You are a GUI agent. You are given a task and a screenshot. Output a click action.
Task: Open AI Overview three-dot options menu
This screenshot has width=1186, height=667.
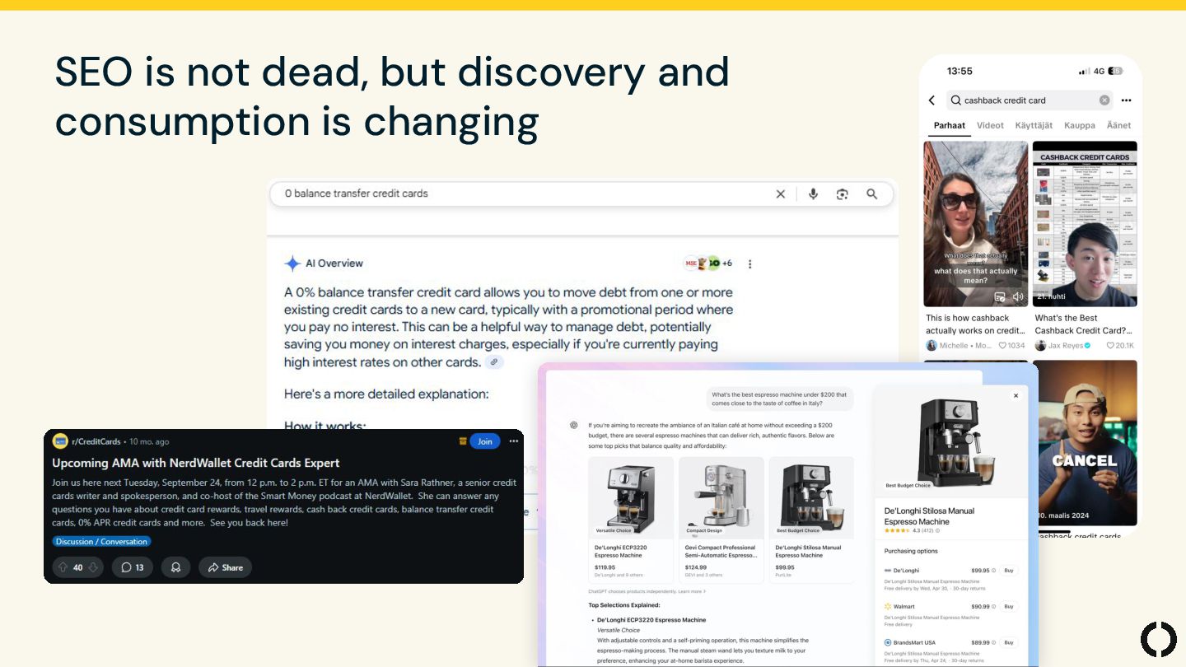(x=749, y=264)
